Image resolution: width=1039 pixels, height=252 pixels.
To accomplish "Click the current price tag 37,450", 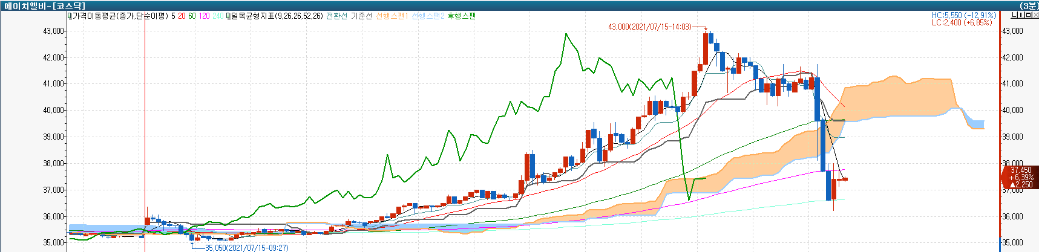I will pos(1021,170).
